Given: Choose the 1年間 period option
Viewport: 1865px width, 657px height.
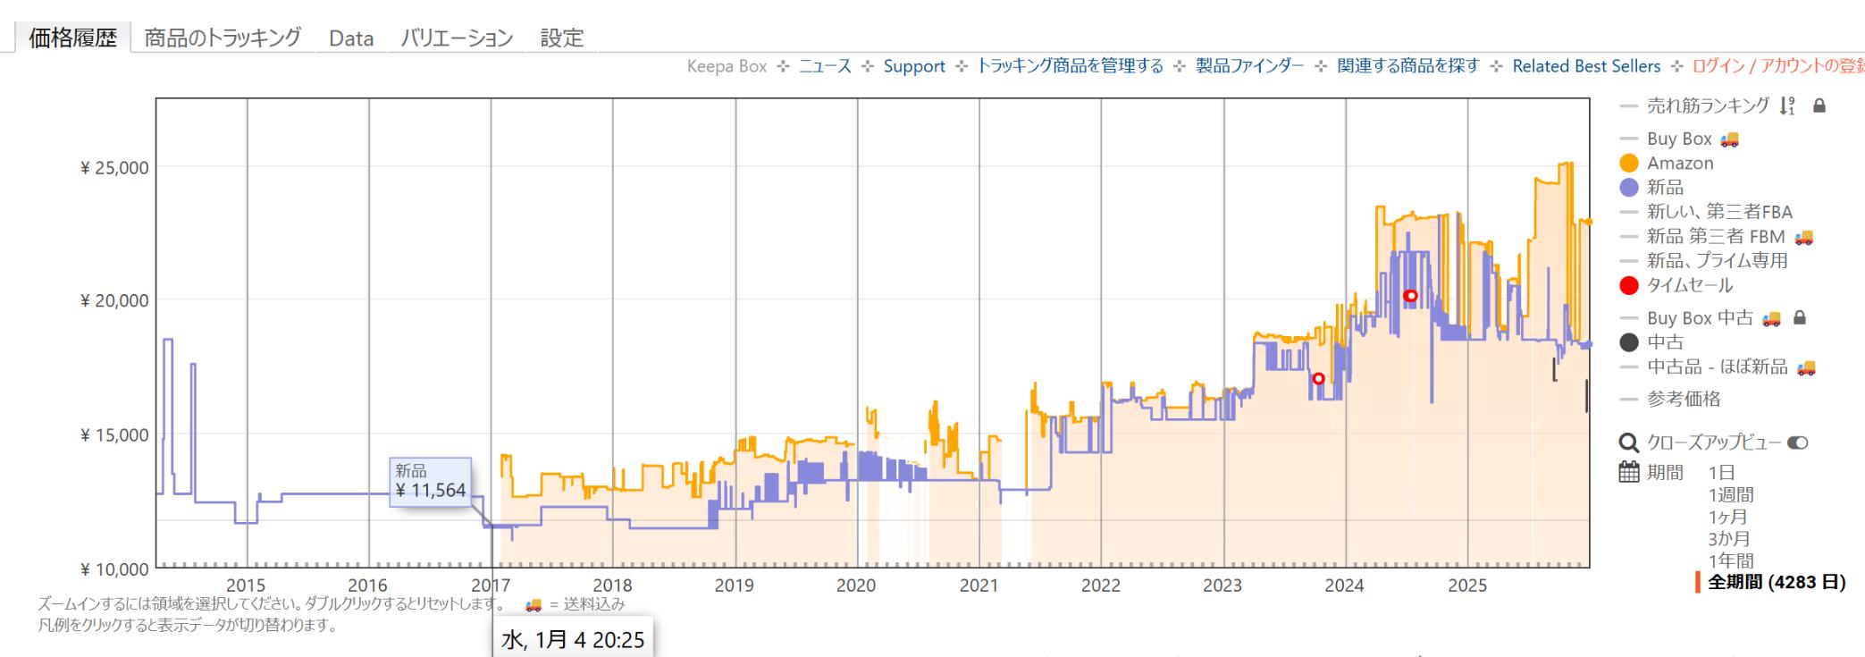Looking at the screenshot, I should pos(1730,560).
